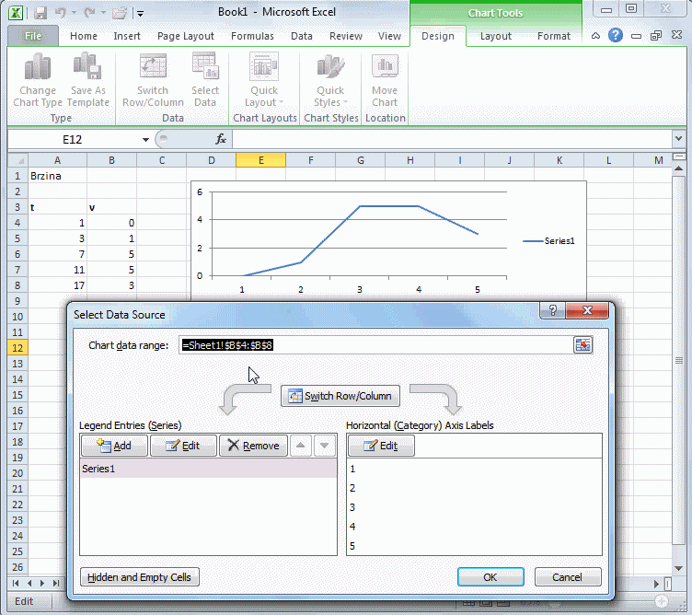
Task: Click the range selector icon in Chart data range
Action: (x=582, y=345)
